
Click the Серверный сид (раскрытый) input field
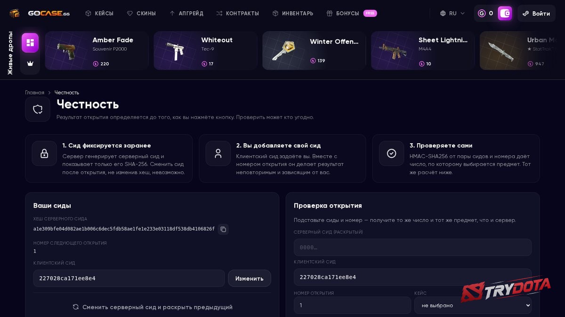tap(412, 247)
